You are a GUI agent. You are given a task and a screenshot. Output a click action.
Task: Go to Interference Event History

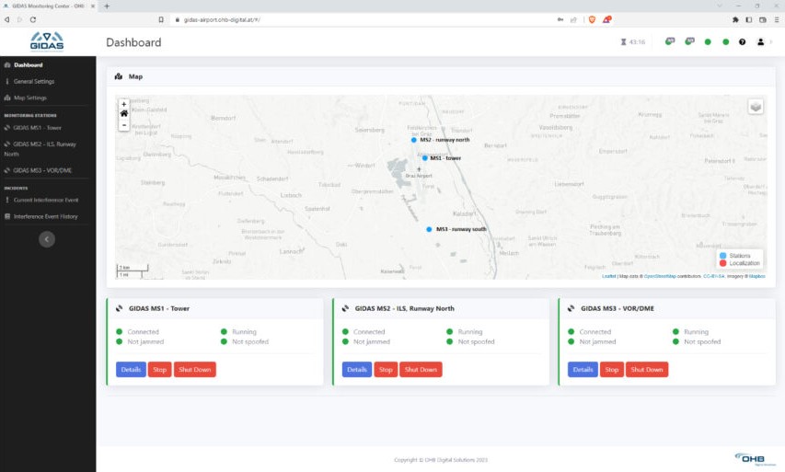click(45, 216)
